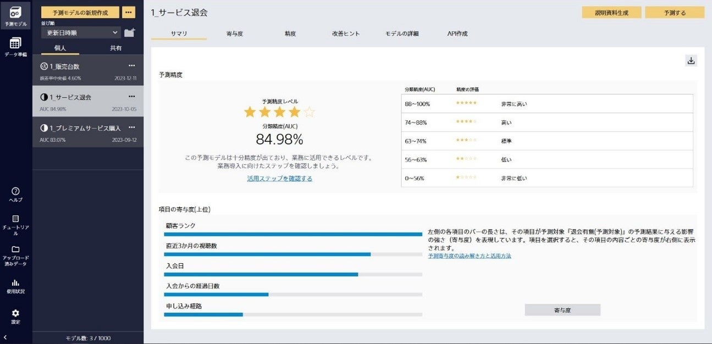Switch to the 寄与度 tab

tap(234, 34)
